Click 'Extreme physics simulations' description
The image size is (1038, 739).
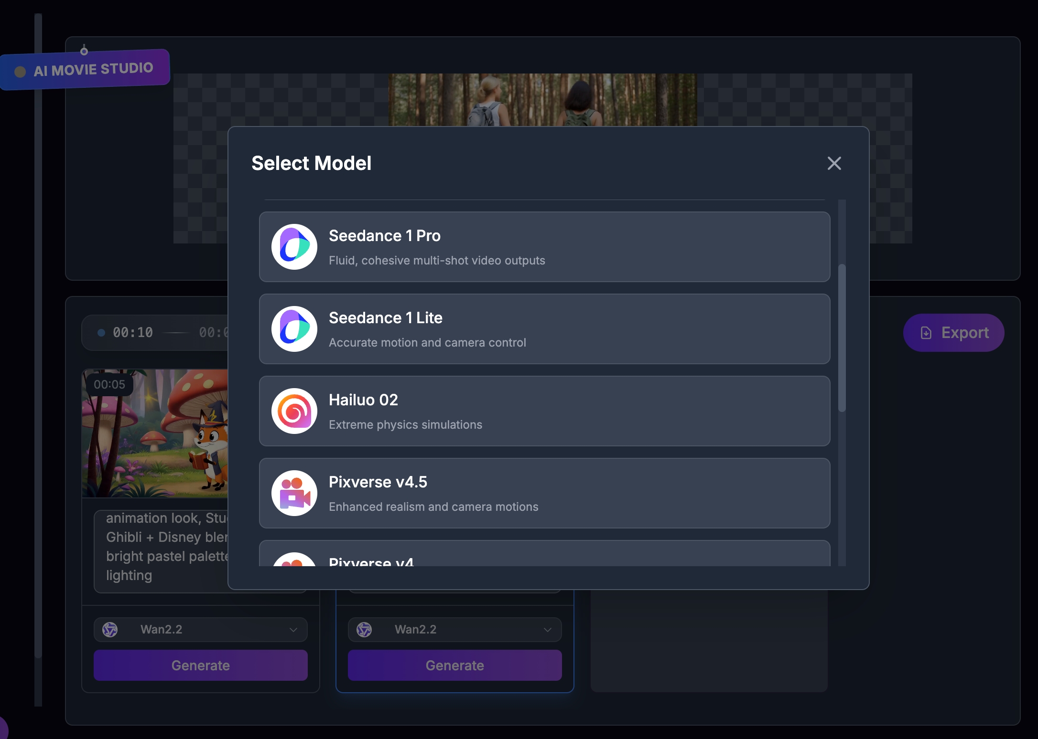point(405,425)
